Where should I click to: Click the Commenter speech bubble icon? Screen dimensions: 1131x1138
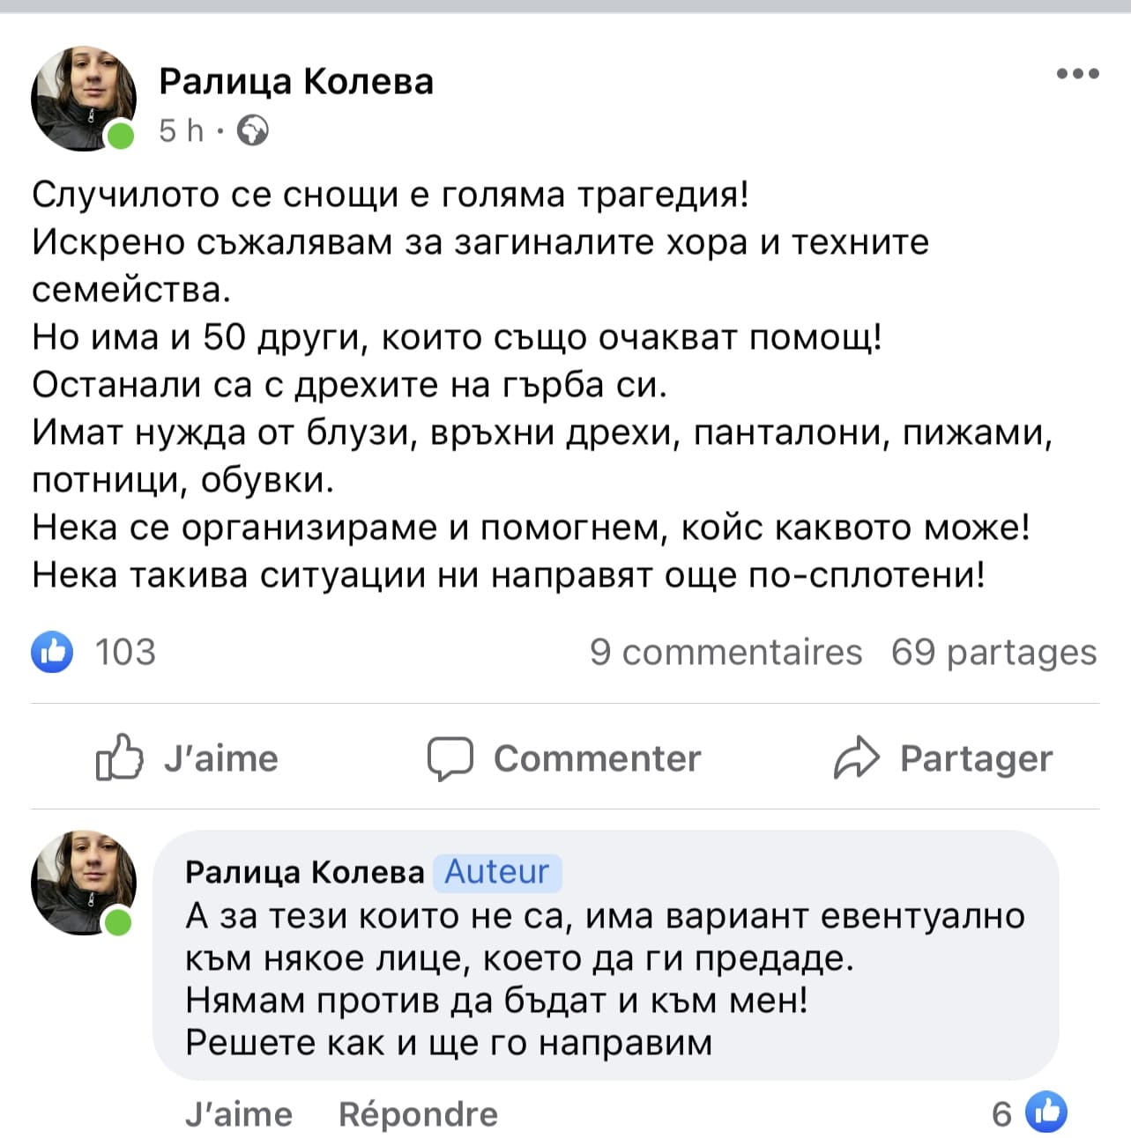[x=450, y=758]
